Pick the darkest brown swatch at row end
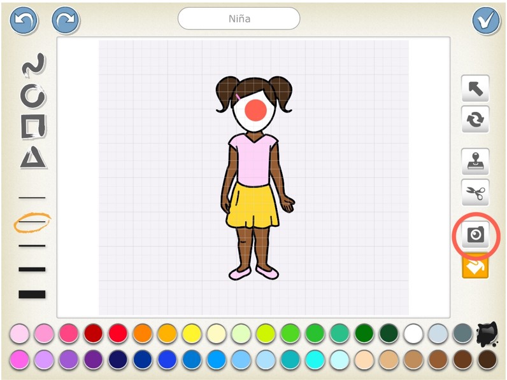507x380 pixels. (x=487, y=360)
